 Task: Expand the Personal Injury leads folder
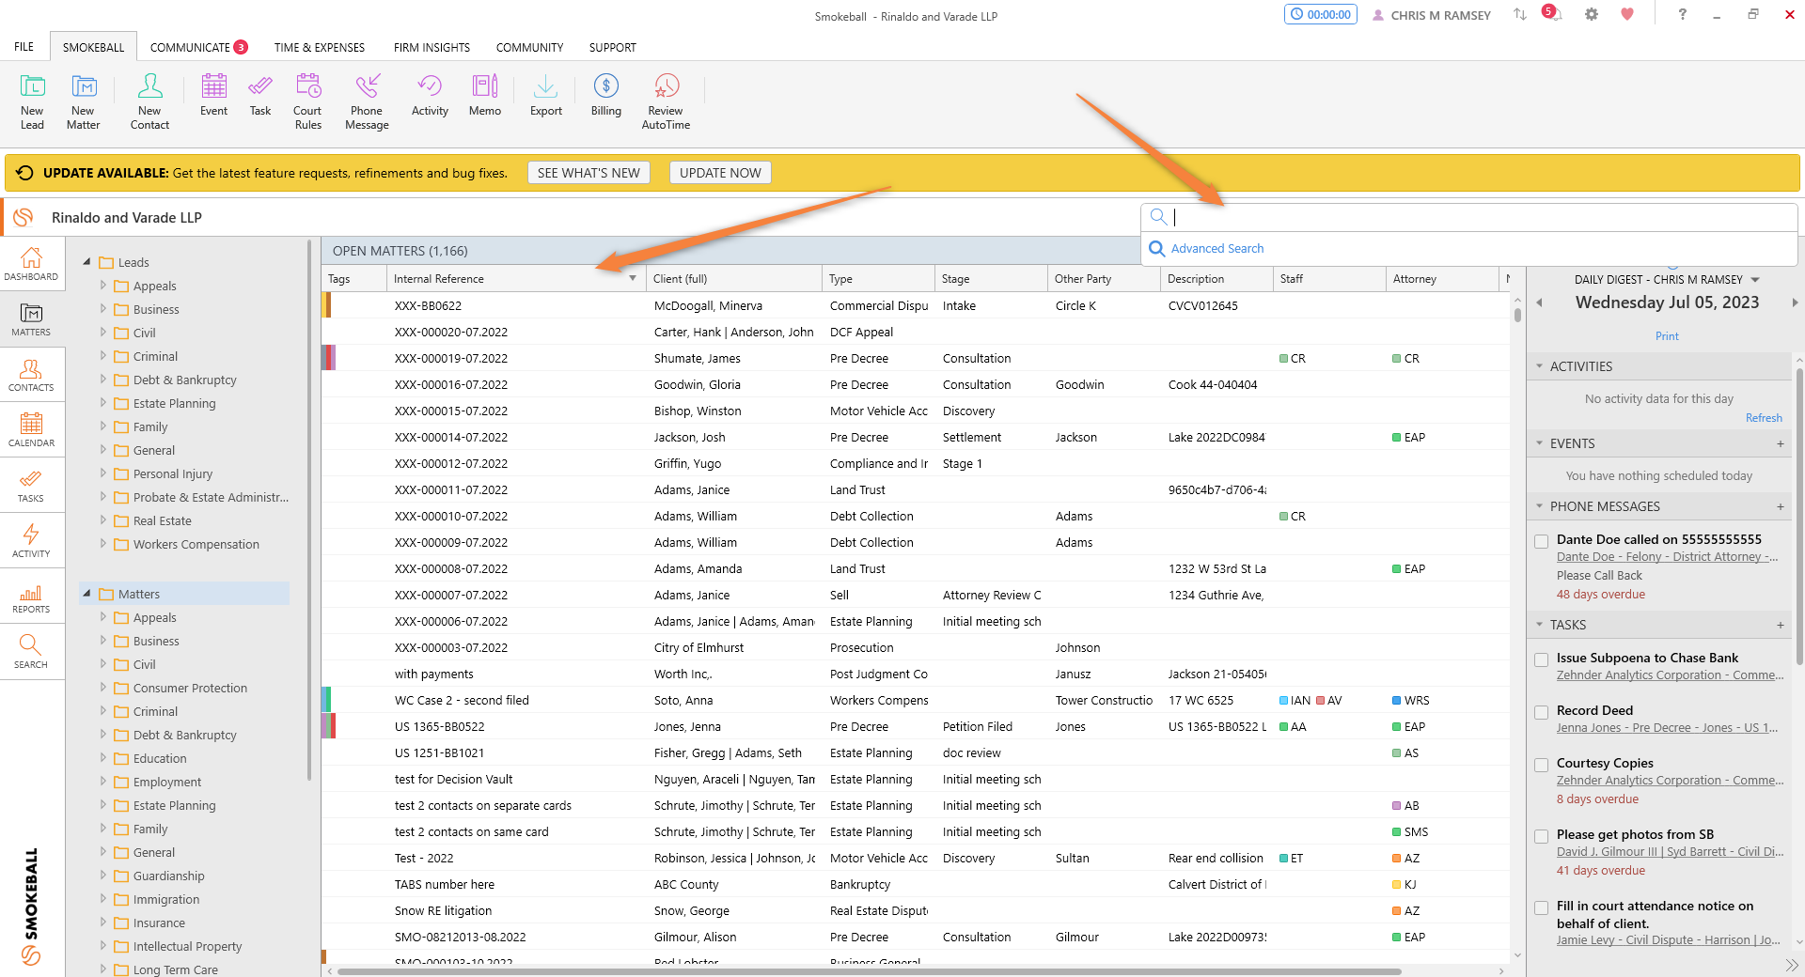pos(103,473)
